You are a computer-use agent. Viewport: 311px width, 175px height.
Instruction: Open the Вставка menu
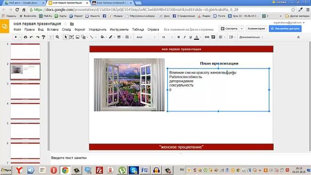point(52,29)
